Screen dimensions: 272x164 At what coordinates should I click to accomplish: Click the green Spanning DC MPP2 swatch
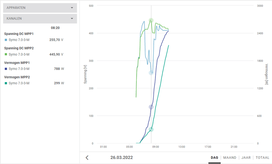coord(6,54)
